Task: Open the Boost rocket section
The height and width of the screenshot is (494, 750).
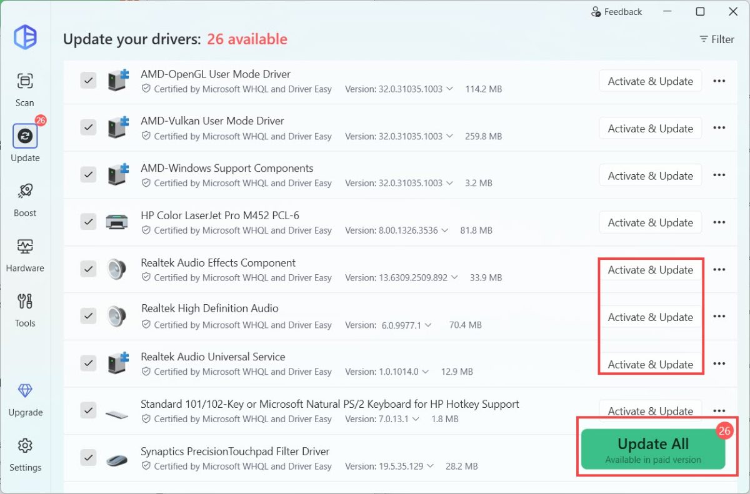Action: click(x=25, y=199)
